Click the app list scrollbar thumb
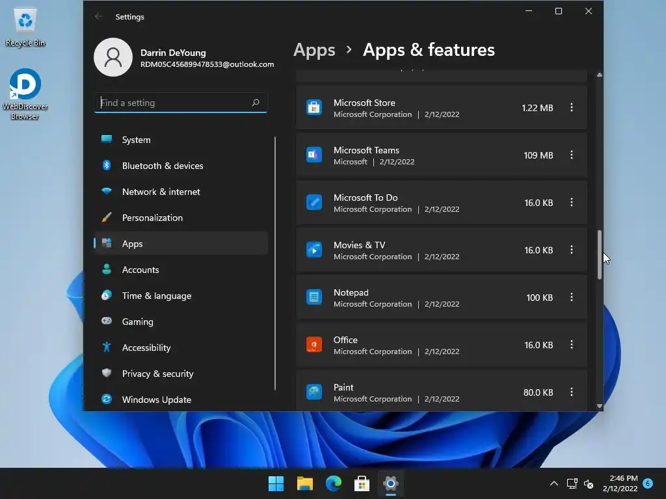The height and width of the screenshot is (499, 666). click(599, 255)
